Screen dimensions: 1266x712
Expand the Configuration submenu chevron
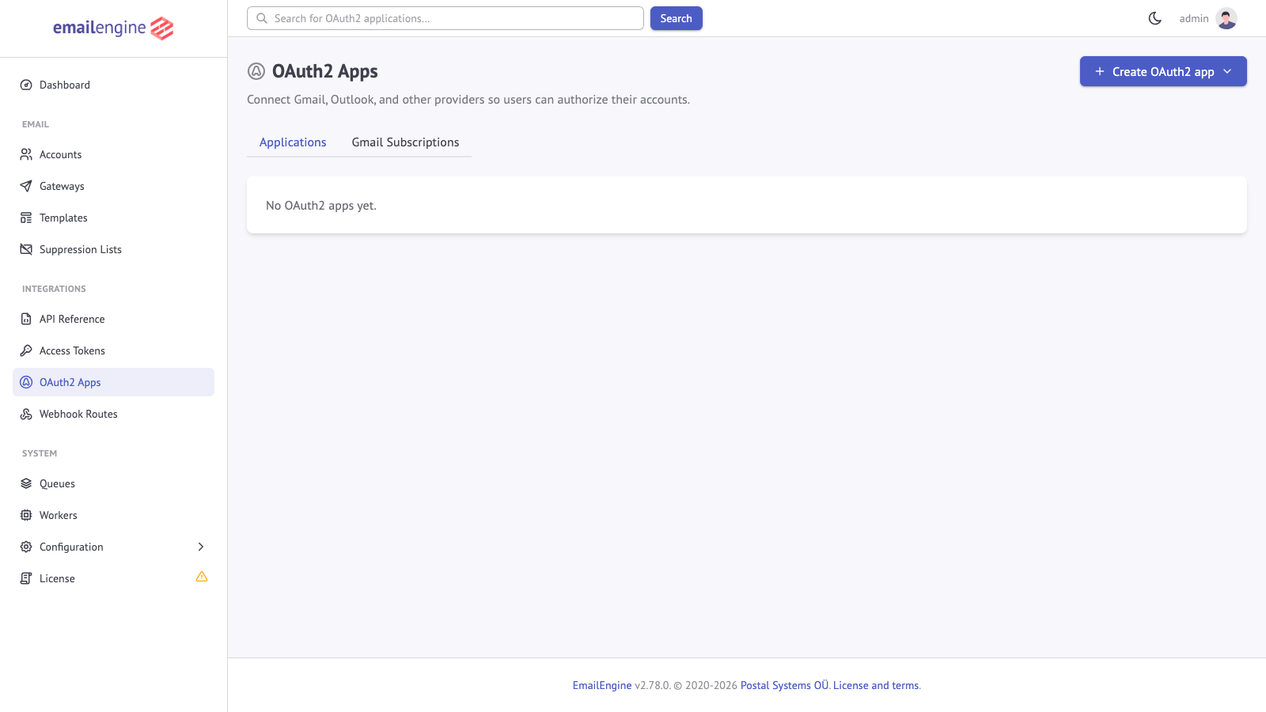(x=201, y=547)
